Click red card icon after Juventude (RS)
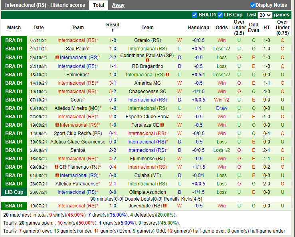 click(165, 206)
